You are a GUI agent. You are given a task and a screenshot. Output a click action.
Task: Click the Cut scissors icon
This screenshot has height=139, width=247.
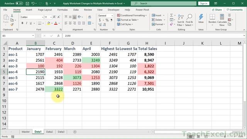[x=12, y=16]
